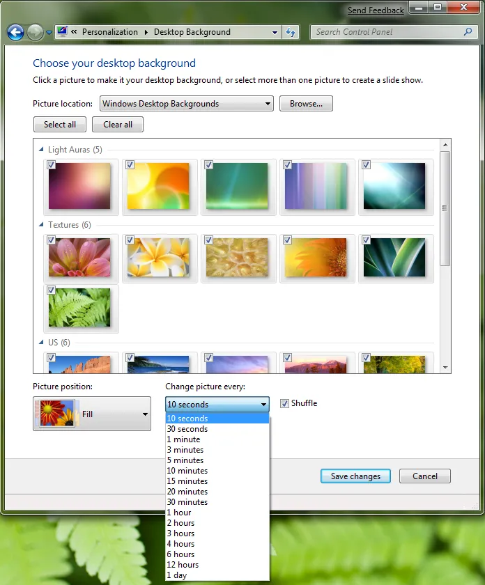Open the Picture position Fill dropdown
This screenshot has width=485, height=585.
[92, 414]
